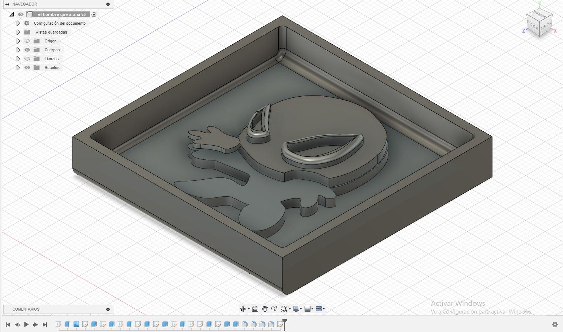Click the Lienzos folder icon

(37, 59)
